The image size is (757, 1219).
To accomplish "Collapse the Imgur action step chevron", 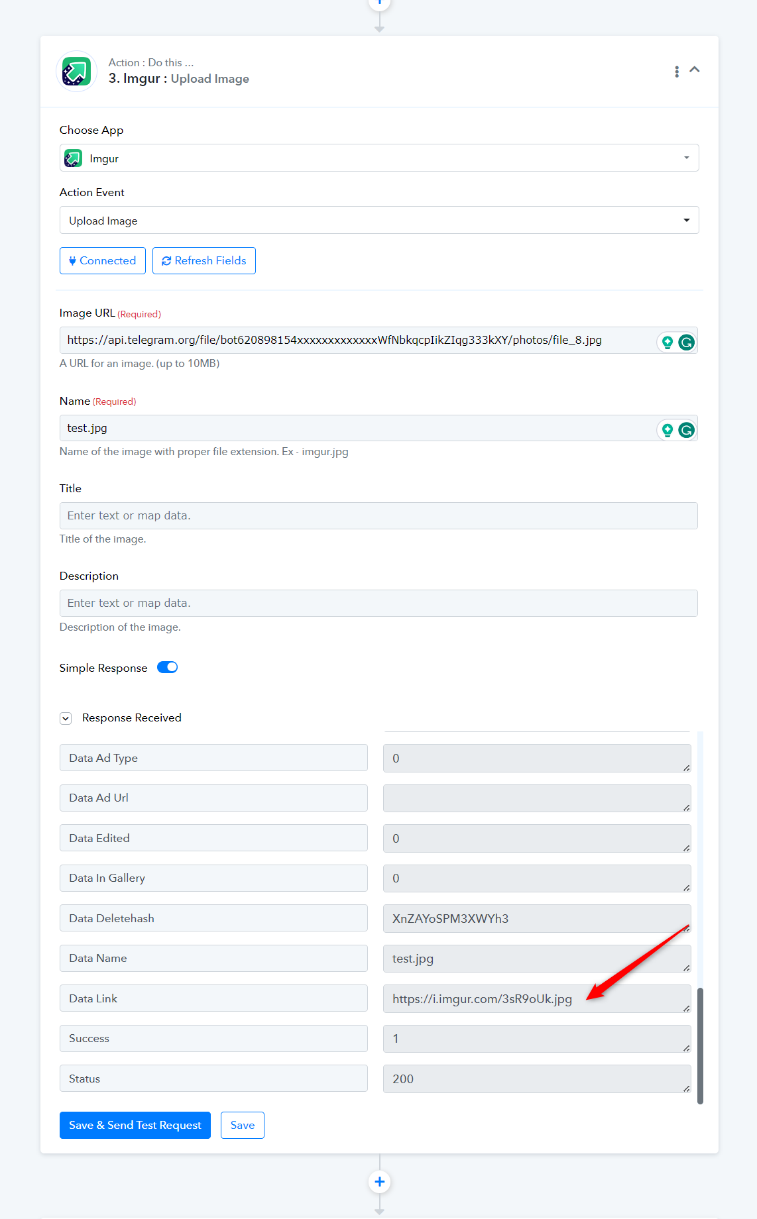I will coord(695,70).
